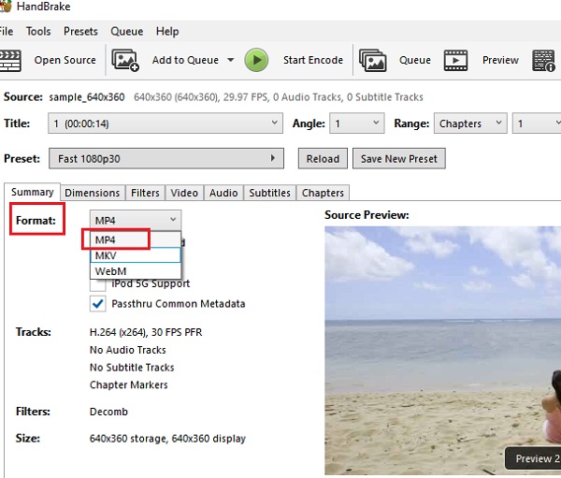Open the File menu
561x478 pixels.
pyautogui.click(x=7, y=31)
